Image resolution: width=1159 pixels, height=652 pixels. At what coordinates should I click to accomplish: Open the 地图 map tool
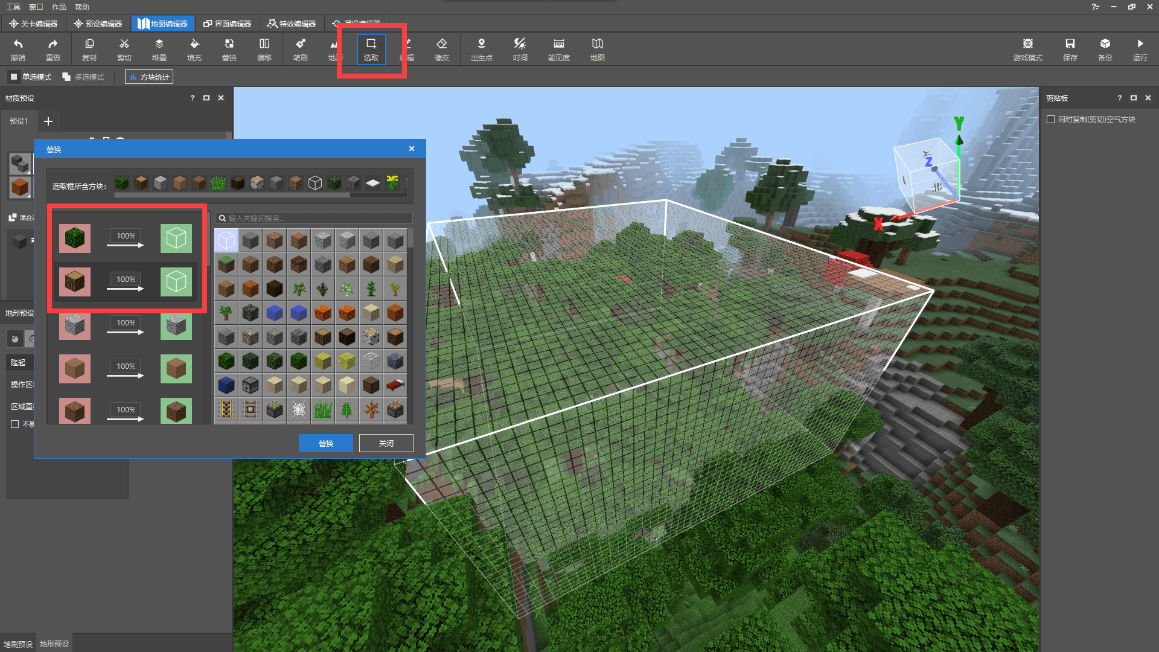[x=598, y=50]
